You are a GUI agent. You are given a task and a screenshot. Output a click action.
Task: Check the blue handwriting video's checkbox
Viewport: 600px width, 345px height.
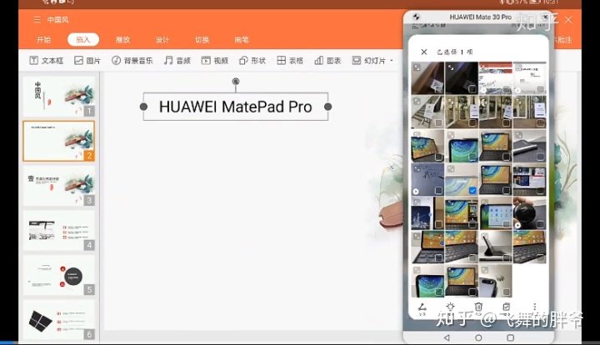pos(438,190)
